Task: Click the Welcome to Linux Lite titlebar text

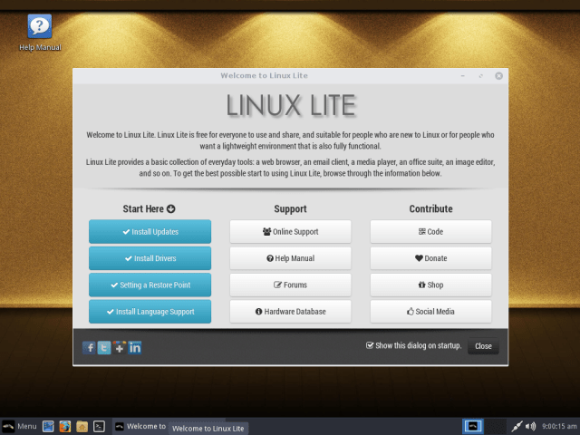Action: [x=264, y=75]
